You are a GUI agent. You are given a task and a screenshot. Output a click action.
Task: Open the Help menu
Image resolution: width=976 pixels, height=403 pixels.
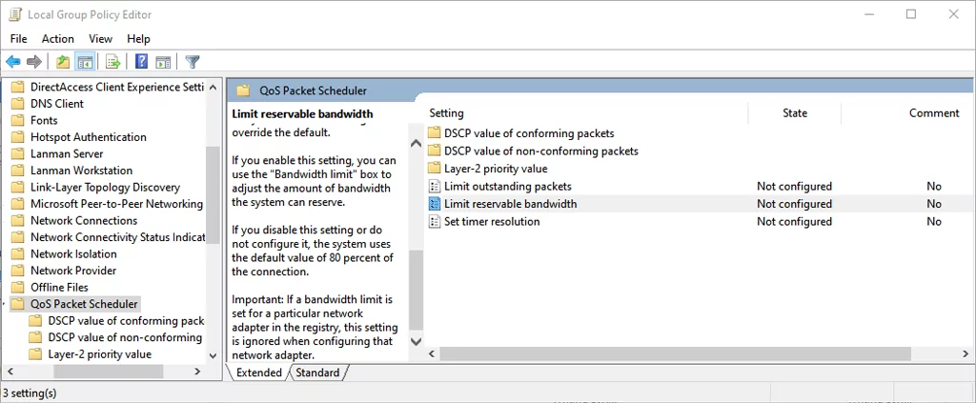[x=139, y=38]
